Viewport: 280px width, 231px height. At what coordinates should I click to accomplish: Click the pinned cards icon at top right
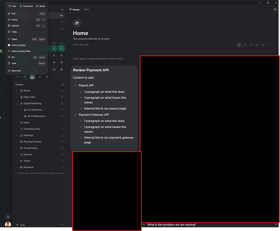tap(275, 10)
